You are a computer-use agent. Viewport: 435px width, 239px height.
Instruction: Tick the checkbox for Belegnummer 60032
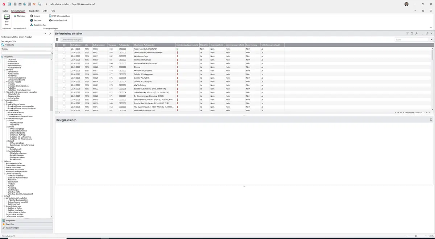coord(64,53)
